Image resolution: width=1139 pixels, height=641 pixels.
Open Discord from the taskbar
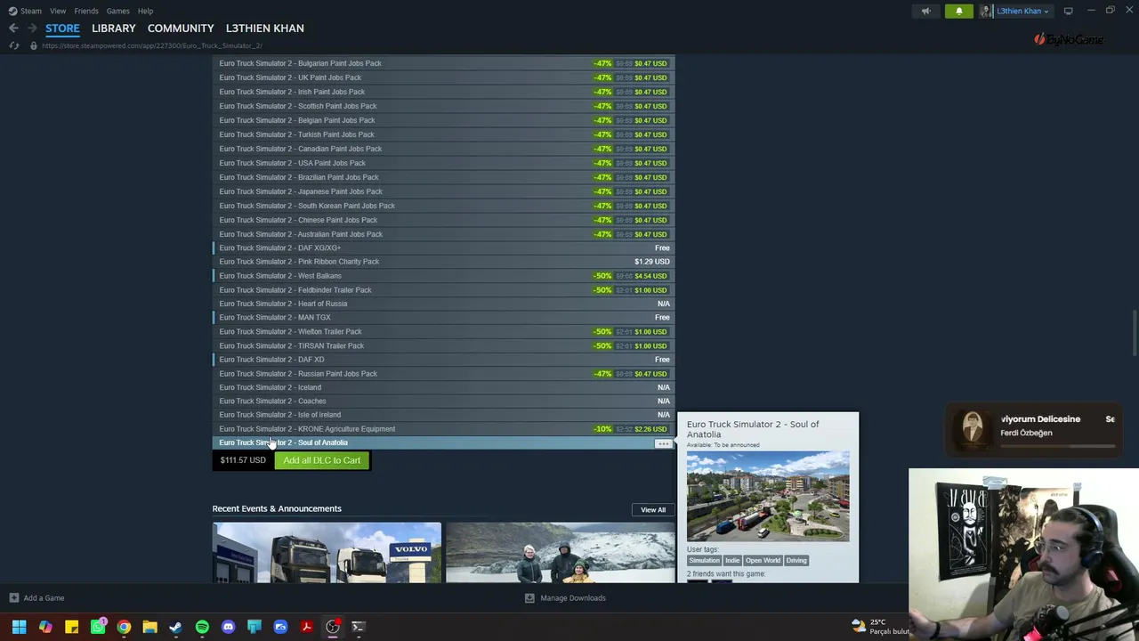pyautogui.click(x=228, y=627)
